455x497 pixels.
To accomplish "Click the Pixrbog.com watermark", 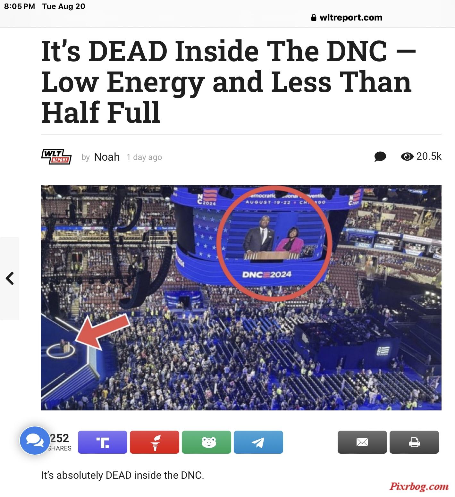I will [419, 487].
